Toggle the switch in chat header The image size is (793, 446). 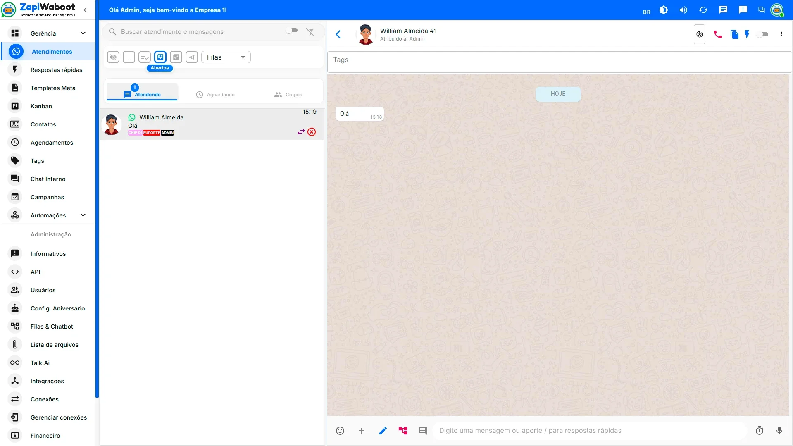(762, 35)
